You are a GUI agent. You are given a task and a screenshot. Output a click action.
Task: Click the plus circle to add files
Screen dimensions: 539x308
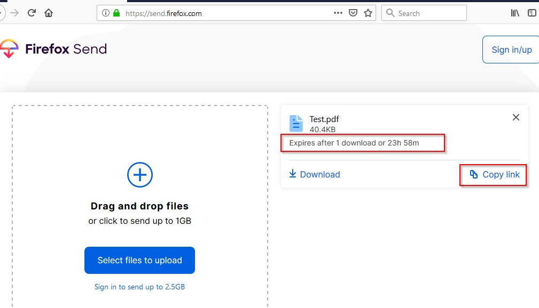(140, 175)
